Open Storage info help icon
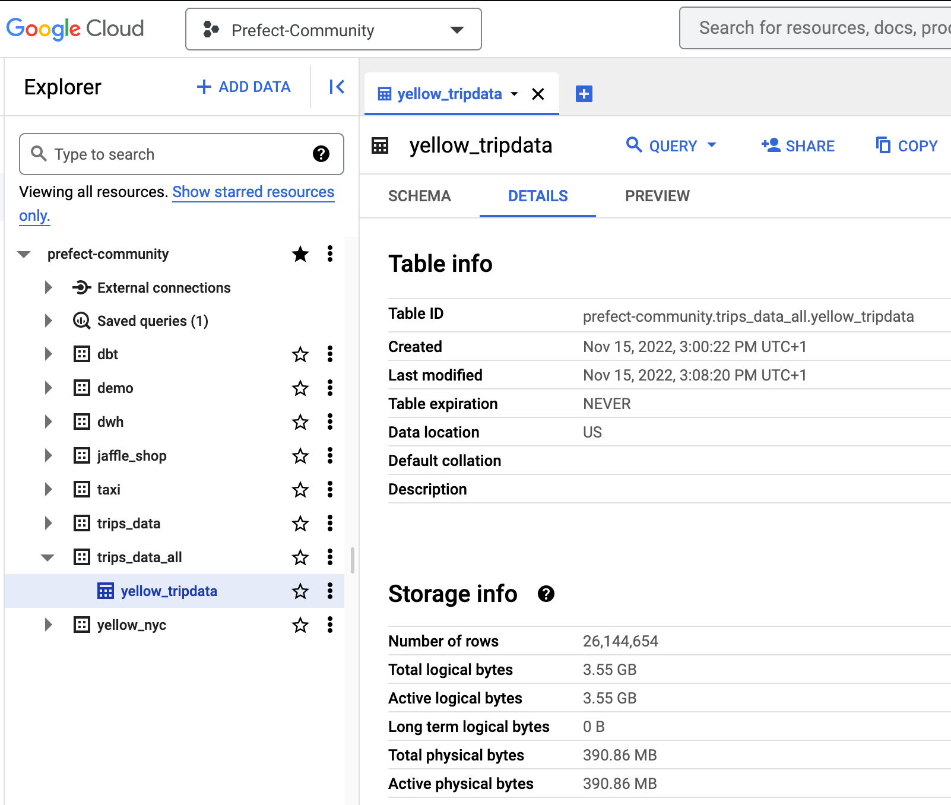951x805 pixels. point(546,594)
